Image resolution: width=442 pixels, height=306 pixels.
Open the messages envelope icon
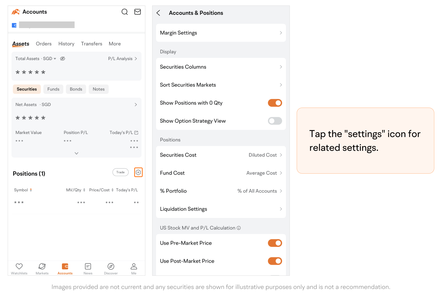[x=138, y=12]
